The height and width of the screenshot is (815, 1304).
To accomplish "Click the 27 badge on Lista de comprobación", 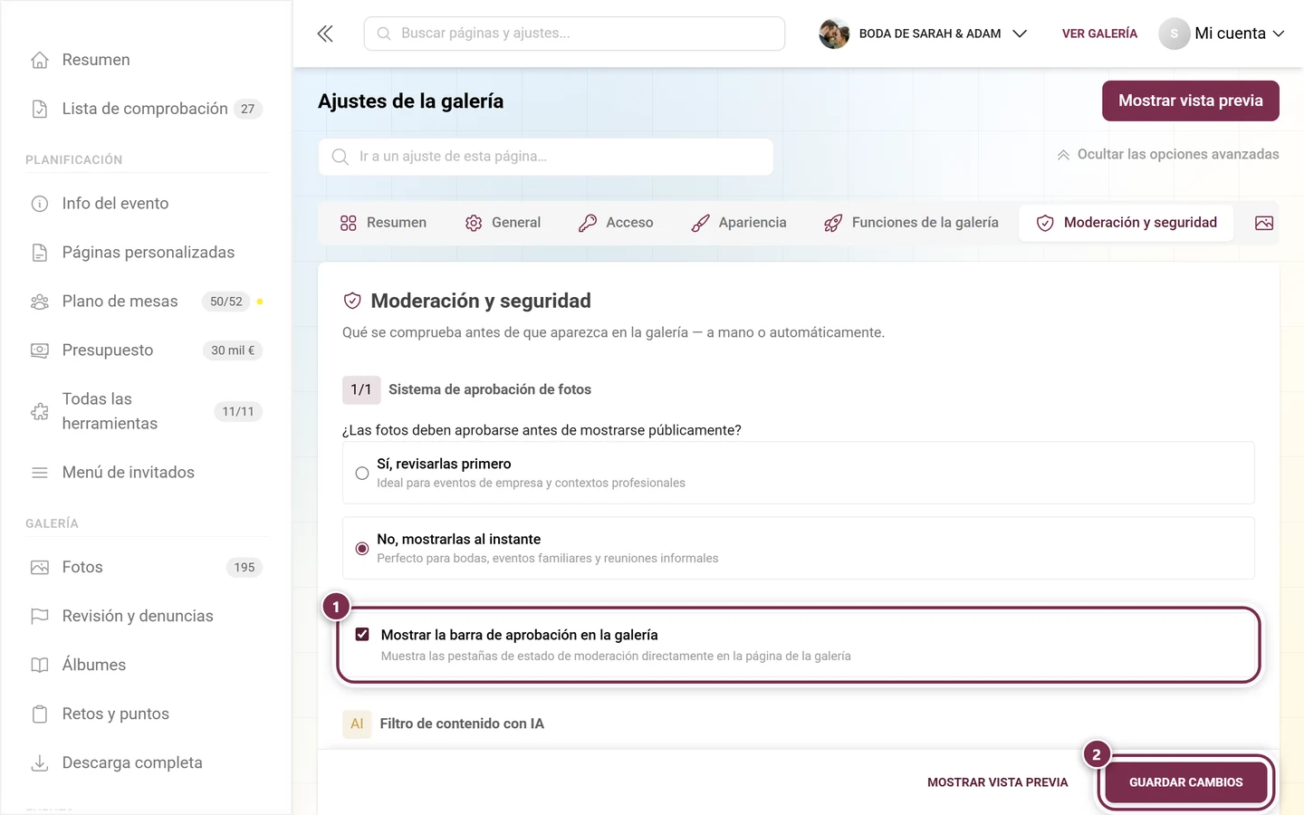I will [x=248, y=109].
